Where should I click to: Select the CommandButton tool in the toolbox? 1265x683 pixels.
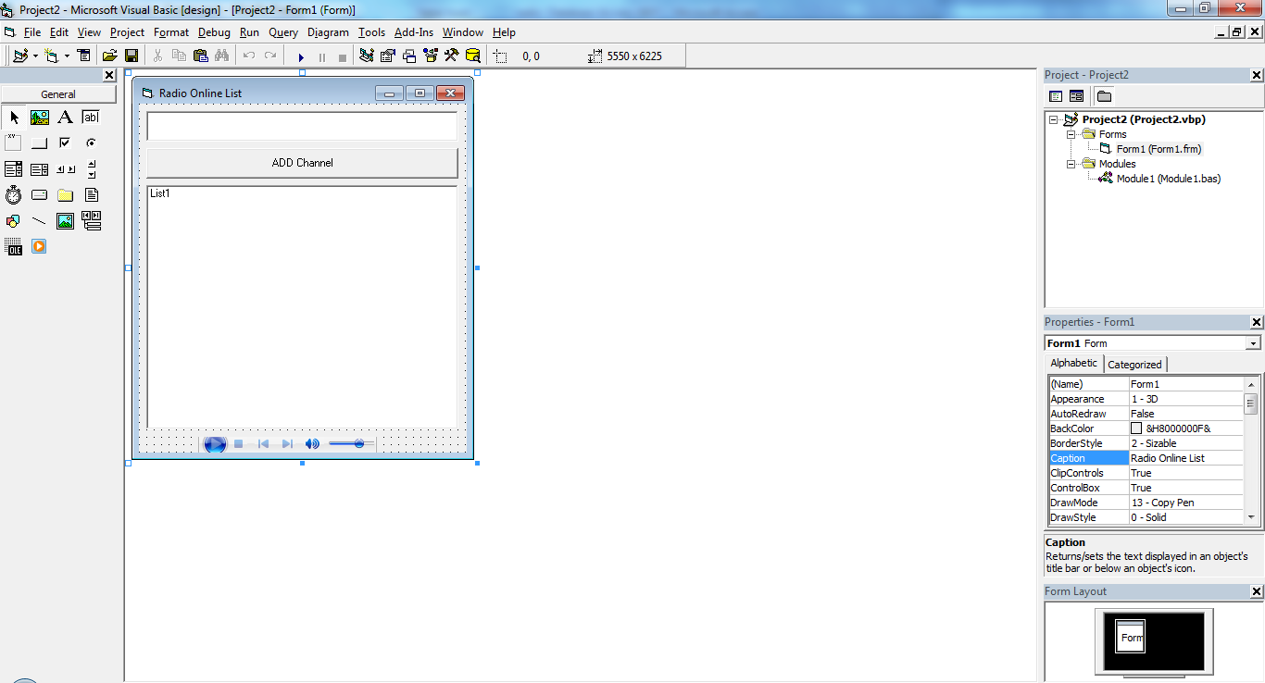pyautogui.click(x=39, y=143)
